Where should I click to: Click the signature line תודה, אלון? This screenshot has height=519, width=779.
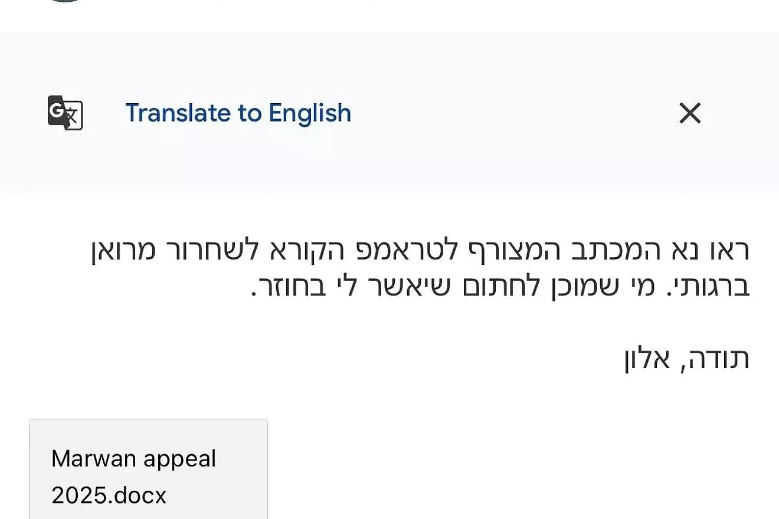pos(686,359)
